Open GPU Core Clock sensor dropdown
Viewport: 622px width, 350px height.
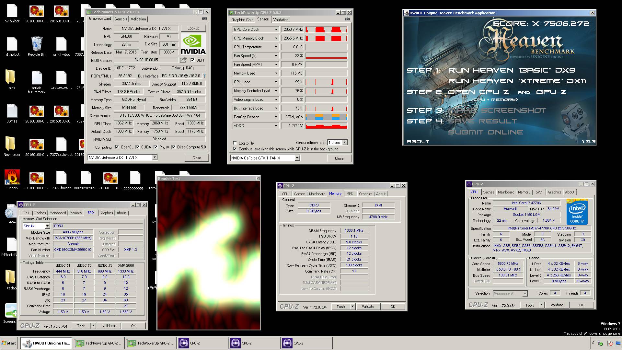click(x=276, y=29)
